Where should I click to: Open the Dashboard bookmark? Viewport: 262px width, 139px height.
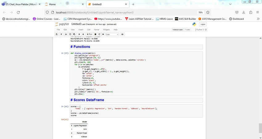click(236, 19)
